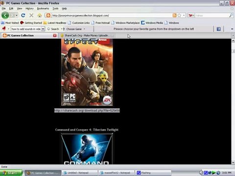Go back with the green Back arrow

click(x=5, y=16)
